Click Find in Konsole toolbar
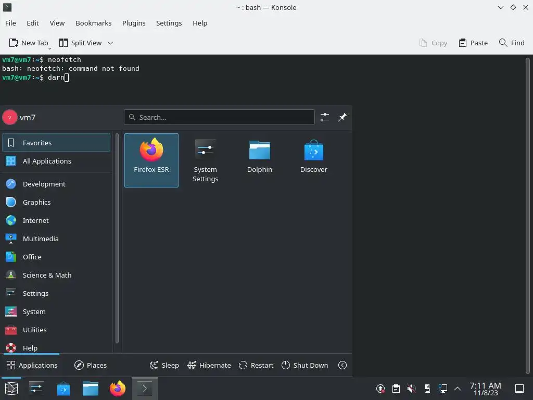The height and width of the screenshot is (400, 533). 512,43
